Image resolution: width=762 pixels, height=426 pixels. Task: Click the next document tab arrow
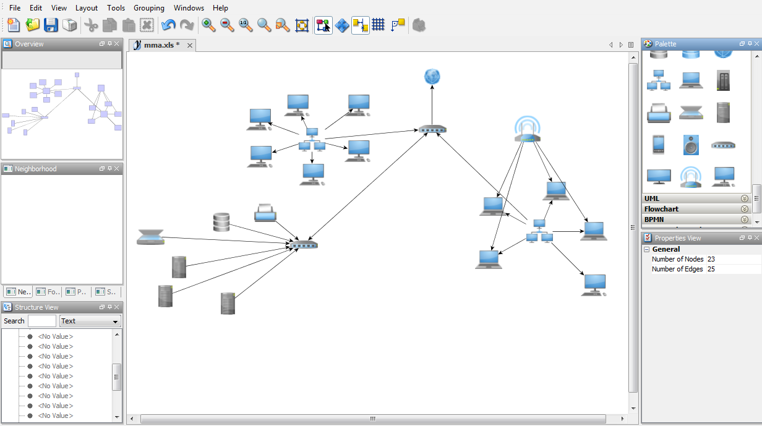click(x=621, y=45)
